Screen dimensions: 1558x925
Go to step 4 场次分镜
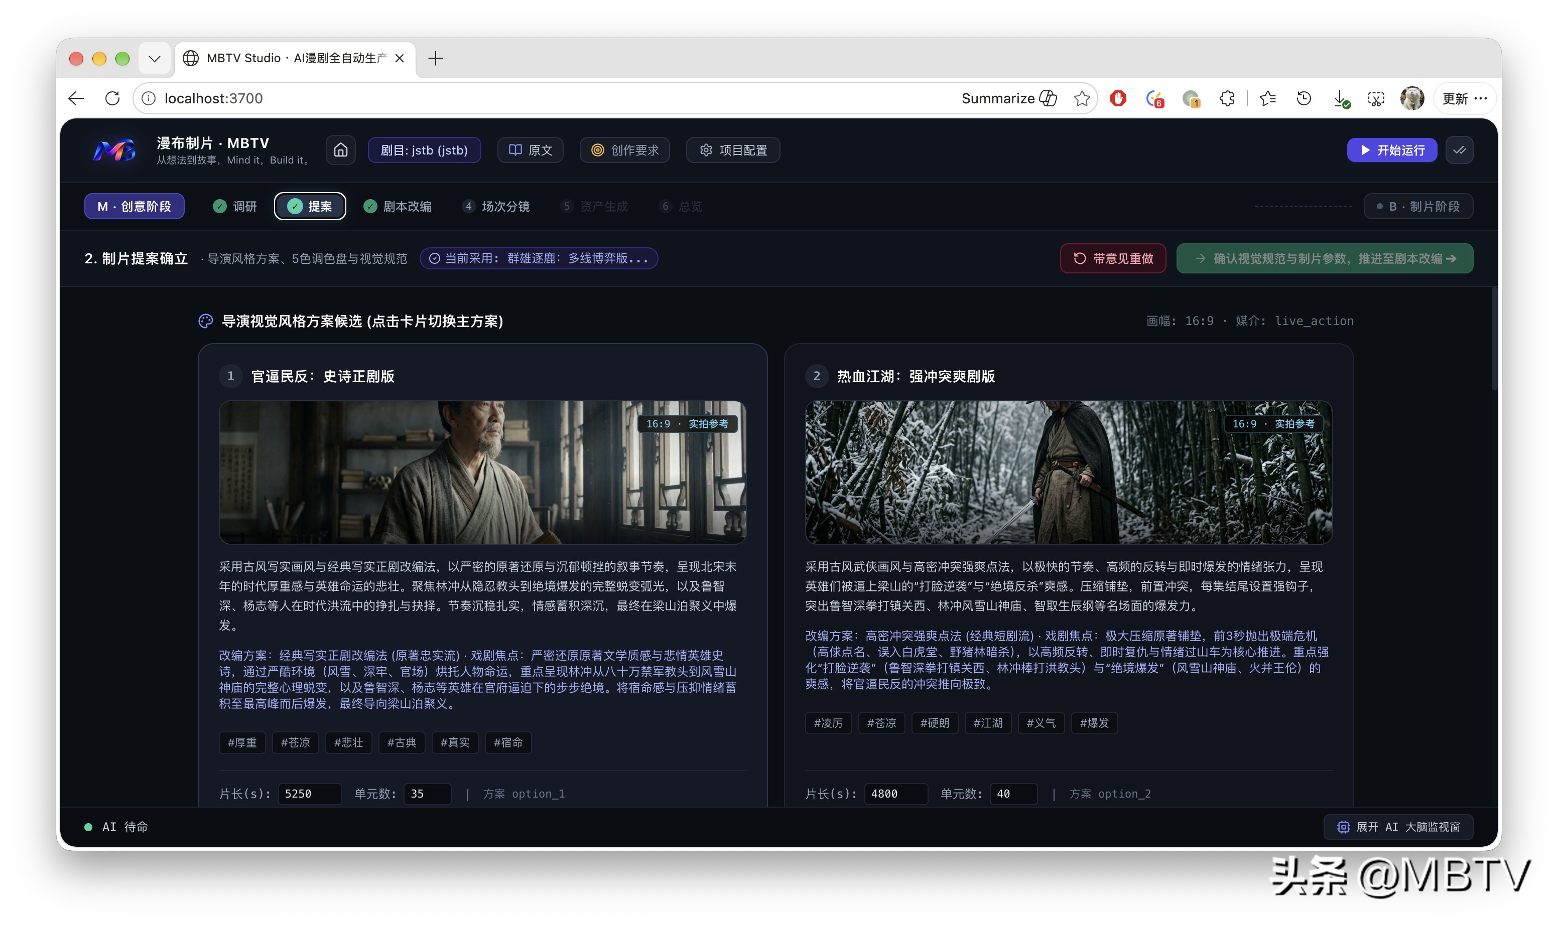[496, 206]
